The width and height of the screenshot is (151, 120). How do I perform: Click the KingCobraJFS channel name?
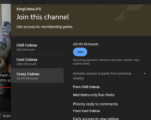29,9
